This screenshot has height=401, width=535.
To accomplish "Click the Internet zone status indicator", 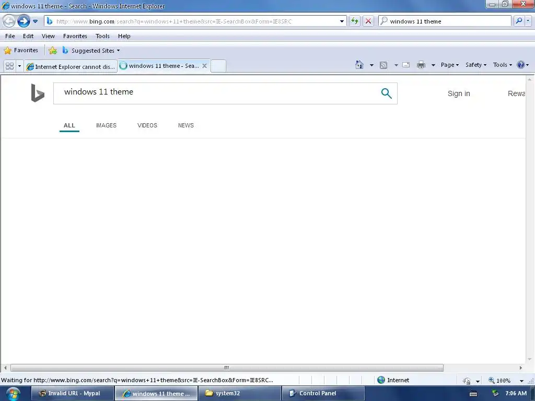I will 393,380.
